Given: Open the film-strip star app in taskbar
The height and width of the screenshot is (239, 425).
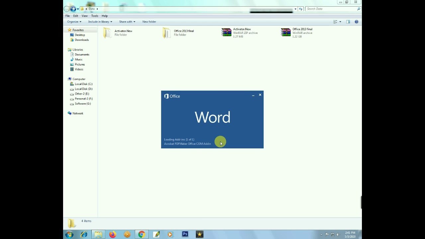Looking at the screenshot, I should (x=200, y=235).
